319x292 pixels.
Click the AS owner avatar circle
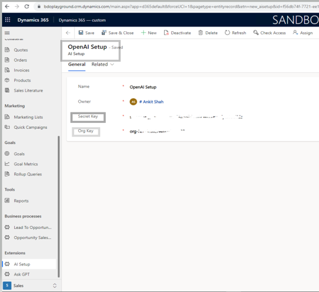tap(133, 101)
